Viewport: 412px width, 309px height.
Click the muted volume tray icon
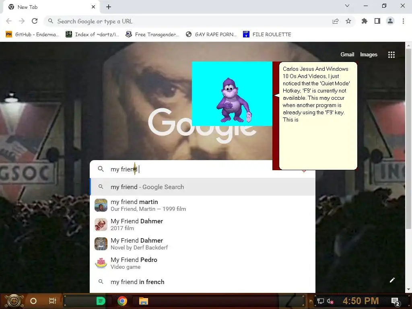pos(330,301)
